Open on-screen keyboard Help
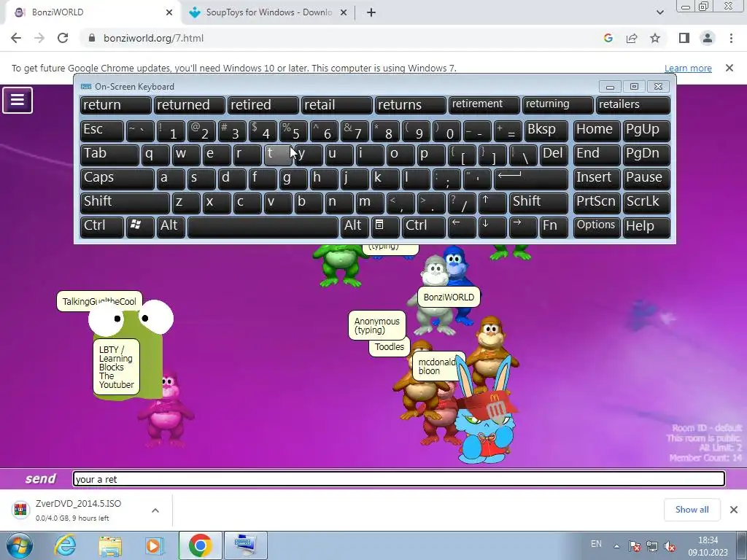The image size is (747, 560). pos(646,227)
